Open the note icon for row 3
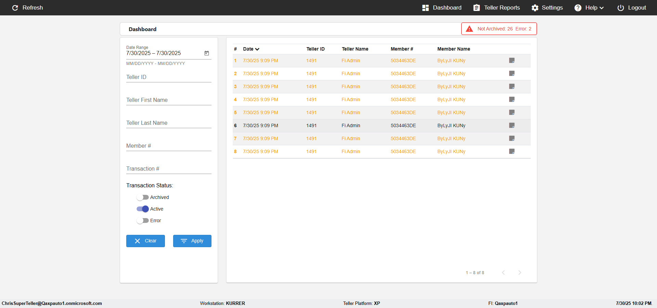This screenshot has width=657, height=308. tap(512, 86)
